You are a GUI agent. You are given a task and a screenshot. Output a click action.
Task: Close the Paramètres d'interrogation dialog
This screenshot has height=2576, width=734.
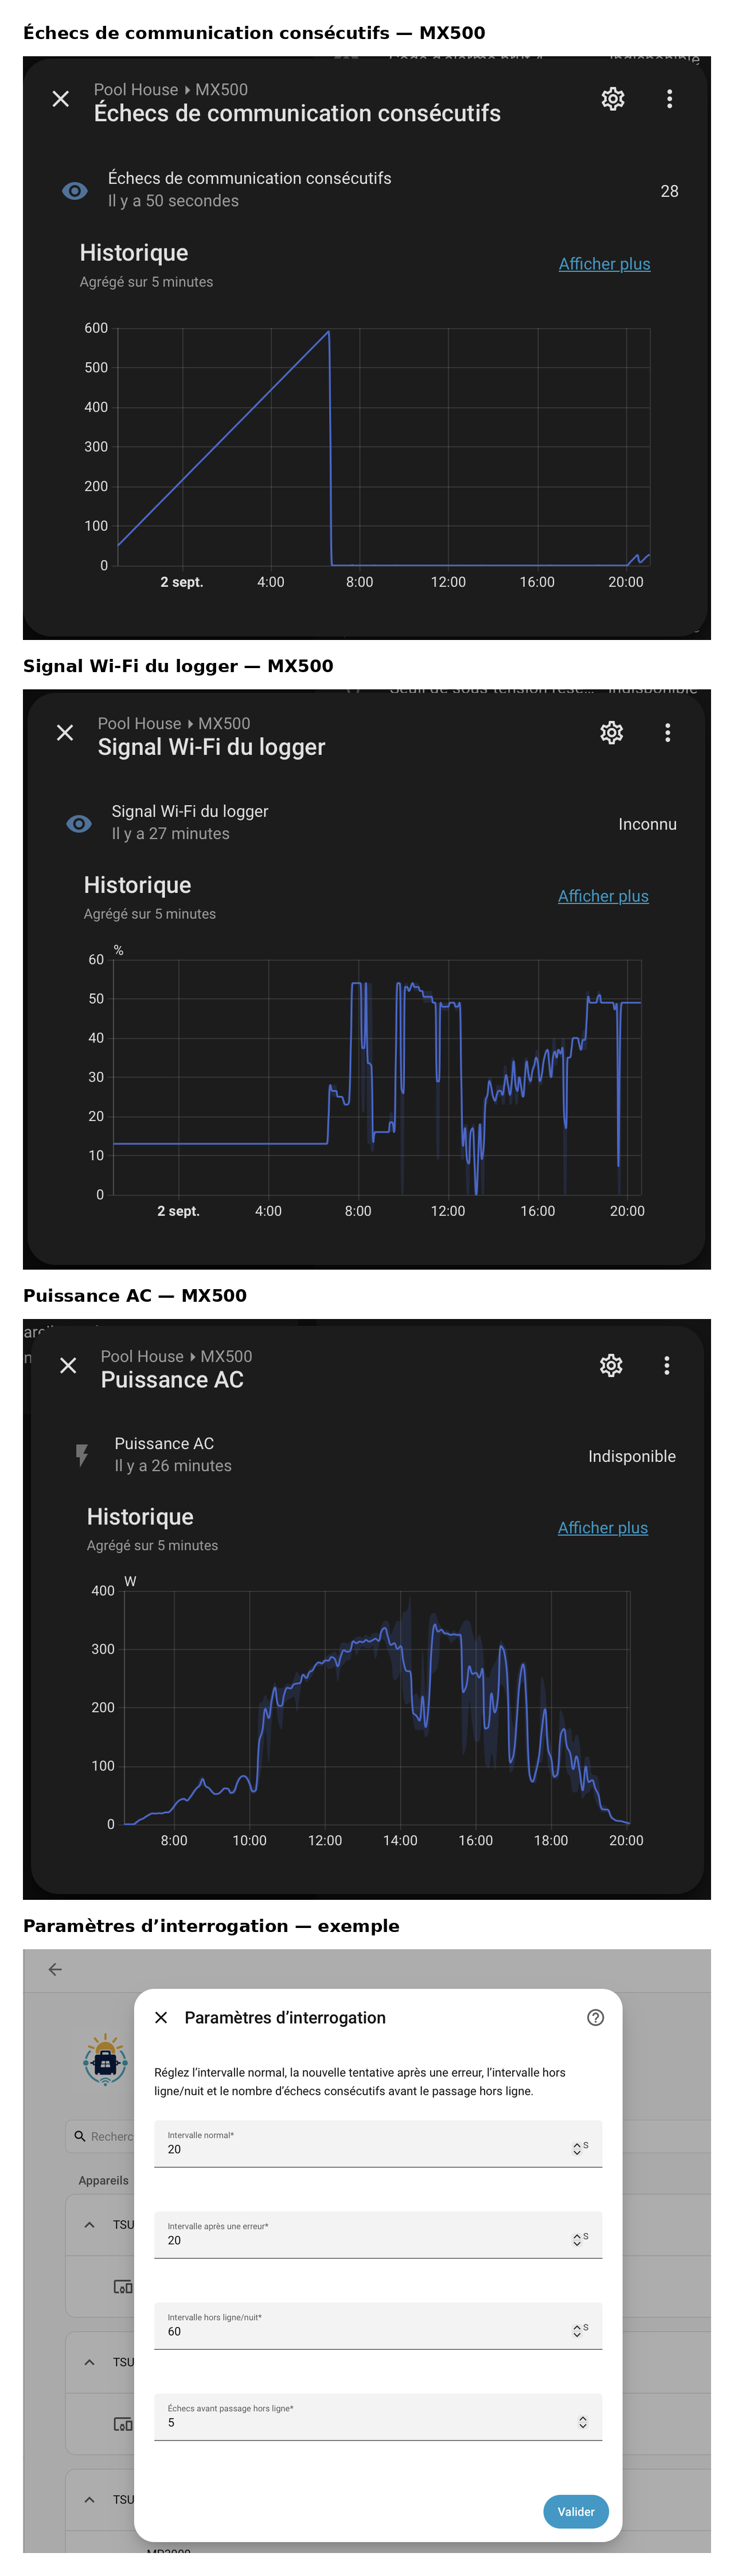click(161, 2018)
